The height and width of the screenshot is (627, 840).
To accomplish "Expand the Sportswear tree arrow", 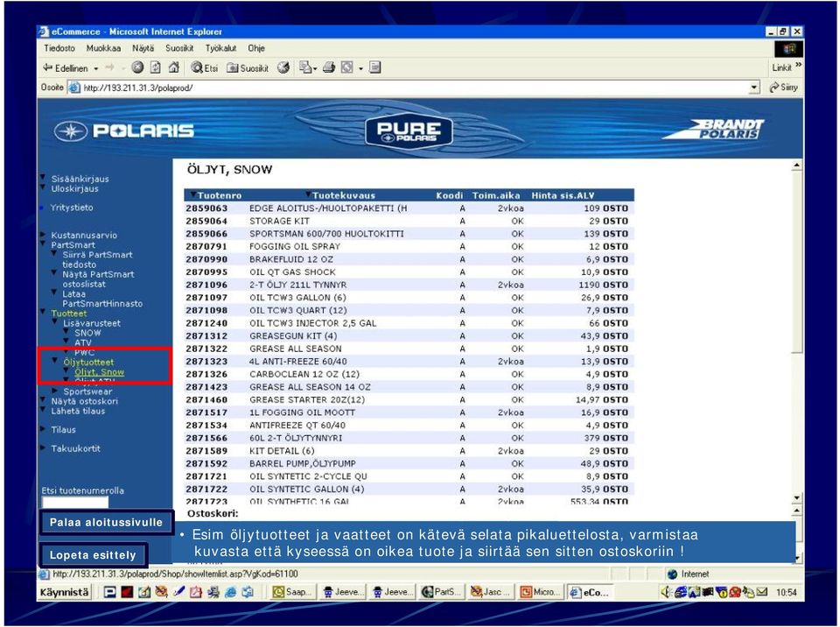I will [x=54, y=391].
